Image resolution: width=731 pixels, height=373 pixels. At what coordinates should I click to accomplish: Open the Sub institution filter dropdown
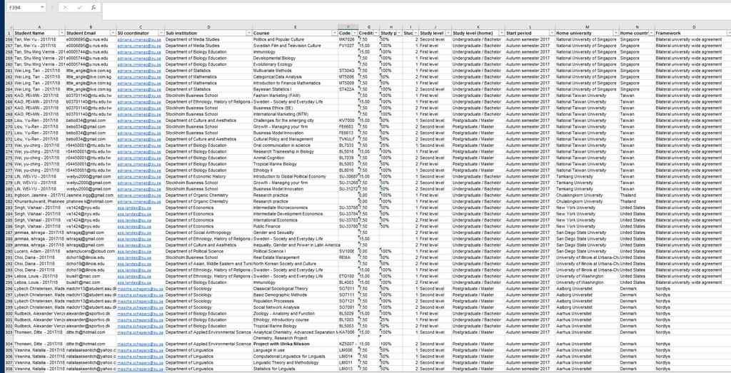(248, 34)
